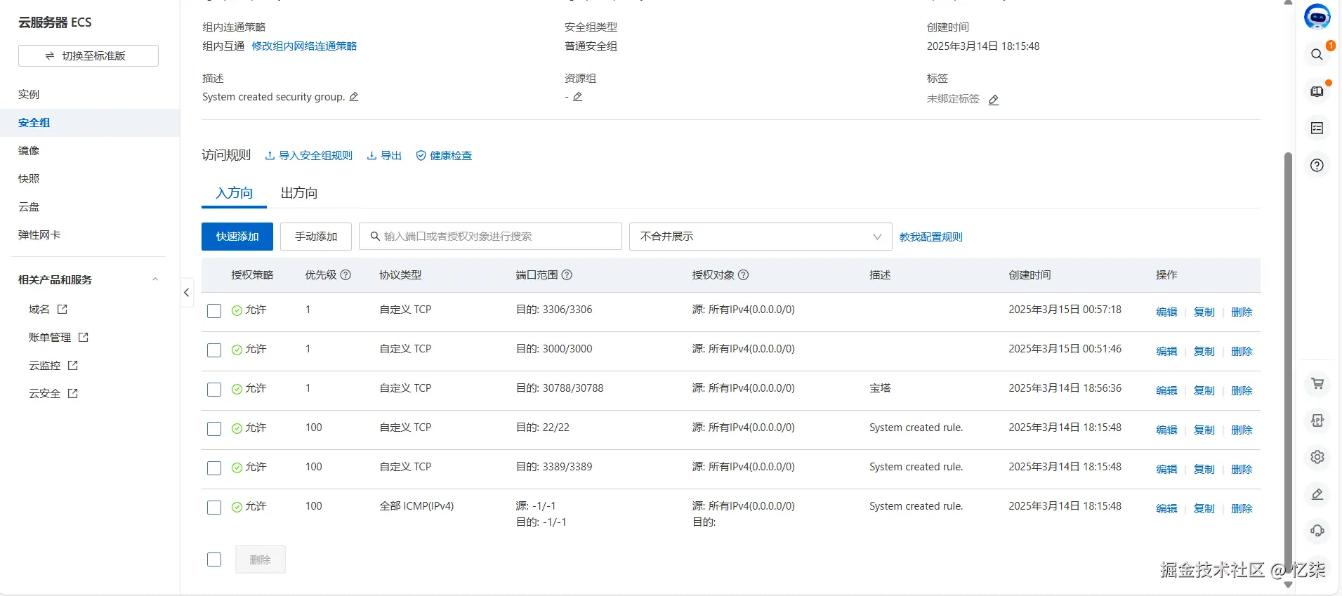Image resolution: width=1342 pixels, height=596 pixels.
Task: Click the port range column help icon
Action: click(x=567, y=275)
